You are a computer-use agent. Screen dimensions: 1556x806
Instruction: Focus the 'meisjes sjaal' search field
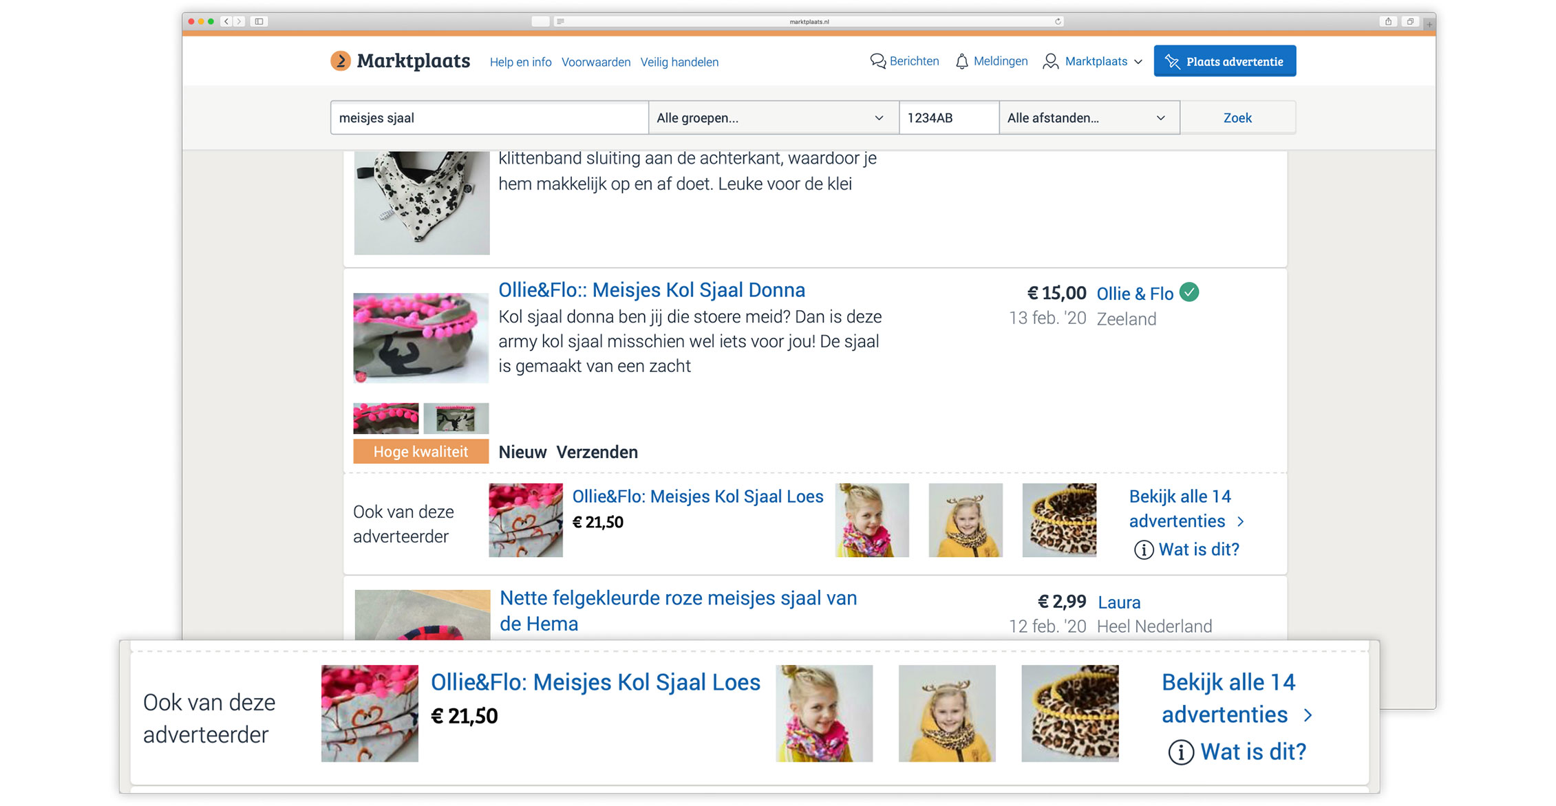pos(489,118)
